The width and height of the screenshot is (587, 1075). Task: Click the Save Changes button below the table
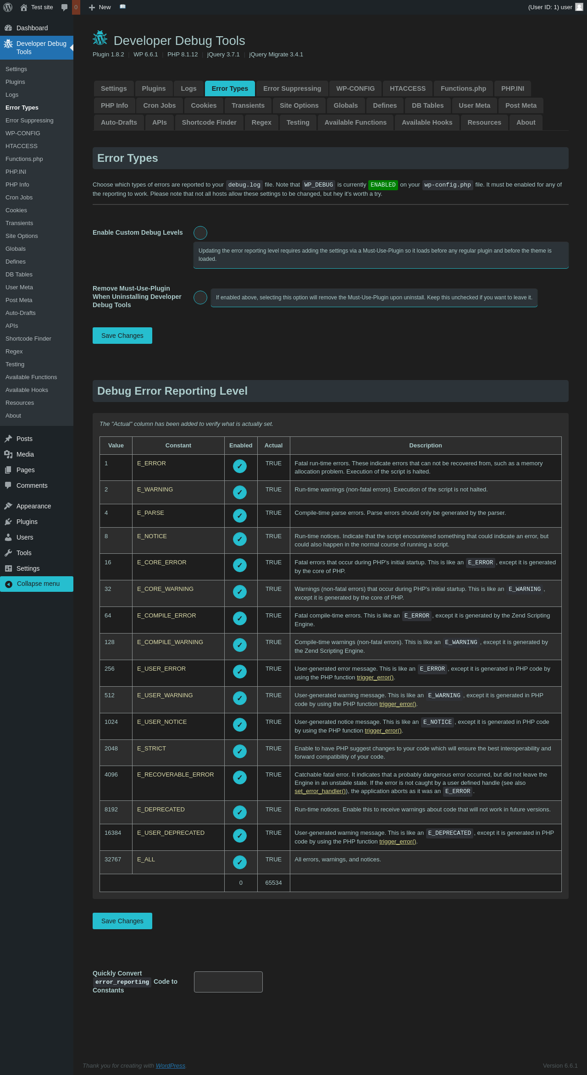[122, 921]
